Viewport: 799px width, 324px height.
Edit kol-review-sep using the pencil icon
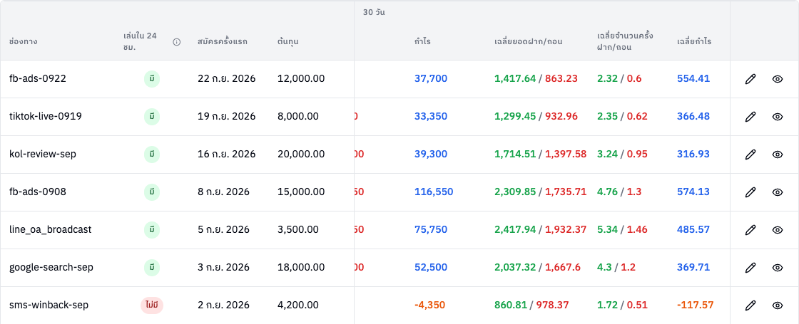(750, 154)
